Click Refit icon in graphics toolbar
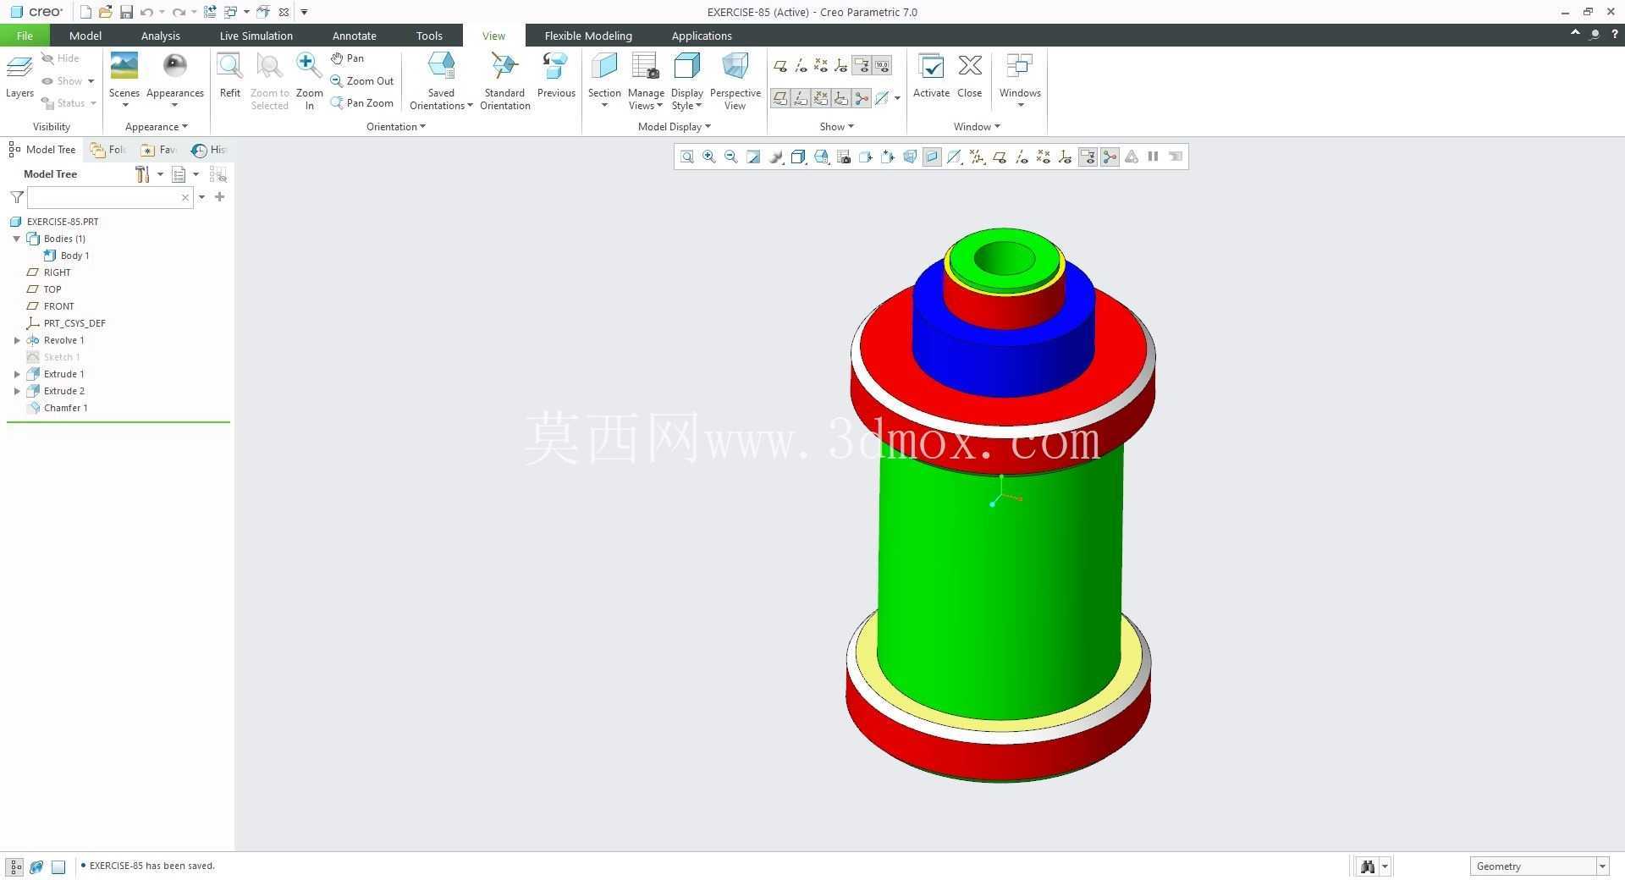This screenshot has height=880, width=1625. pyautogui.click(x=687, y=157)
